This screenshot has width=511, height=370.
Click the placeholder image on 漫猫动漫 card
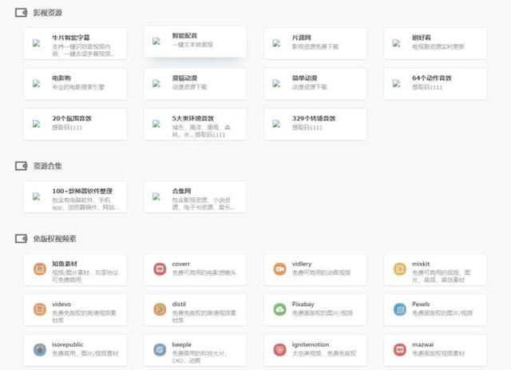156,84
